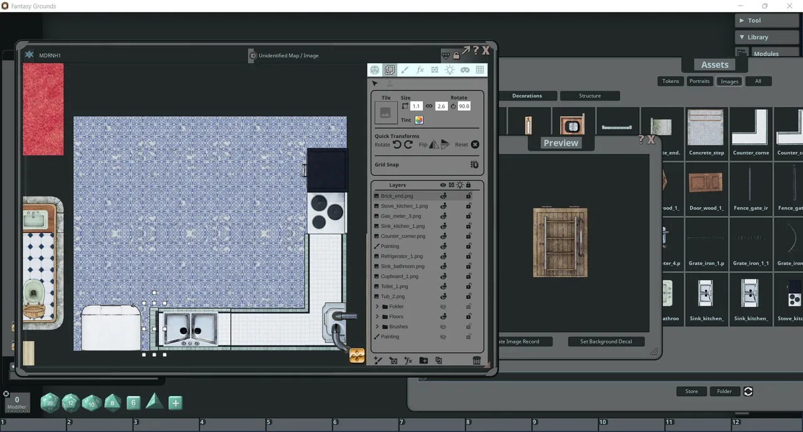This screenshot has width=803, height=432.
Task: Select the arrow pointer select tool
Action: 375,84
